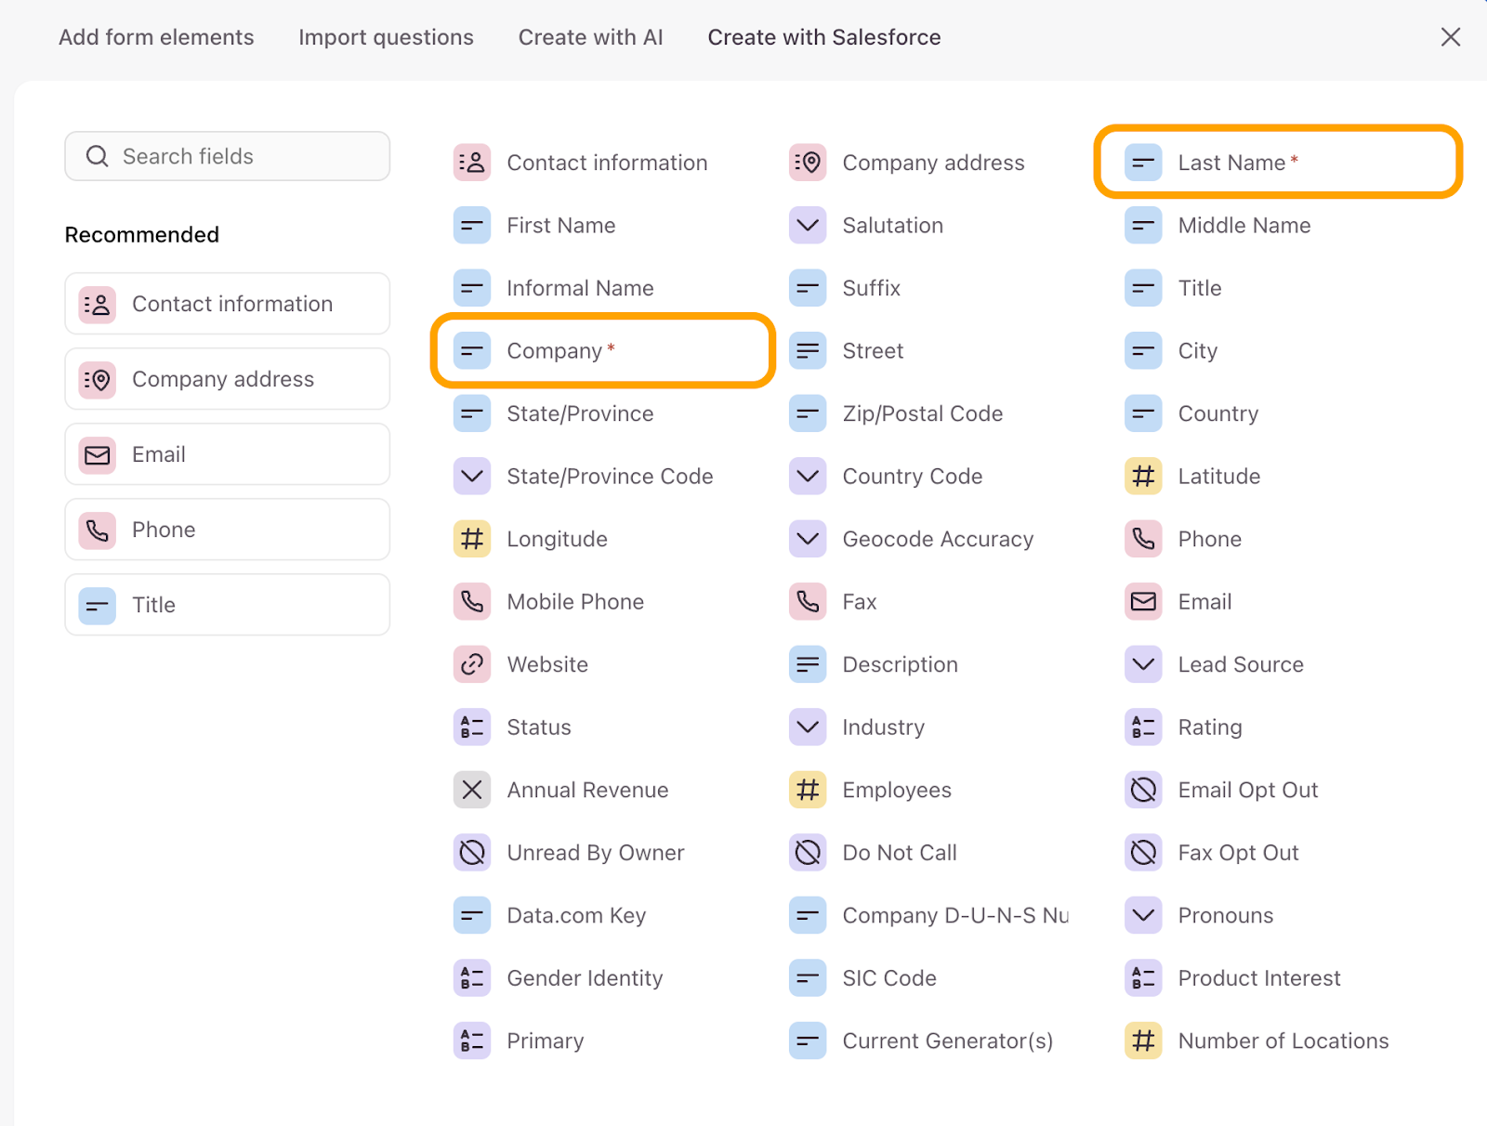1487x1126 pixels.
Task: Select the Email Opt Out checkbox field
Action: pyautogui.click(x=1247, y=791)
